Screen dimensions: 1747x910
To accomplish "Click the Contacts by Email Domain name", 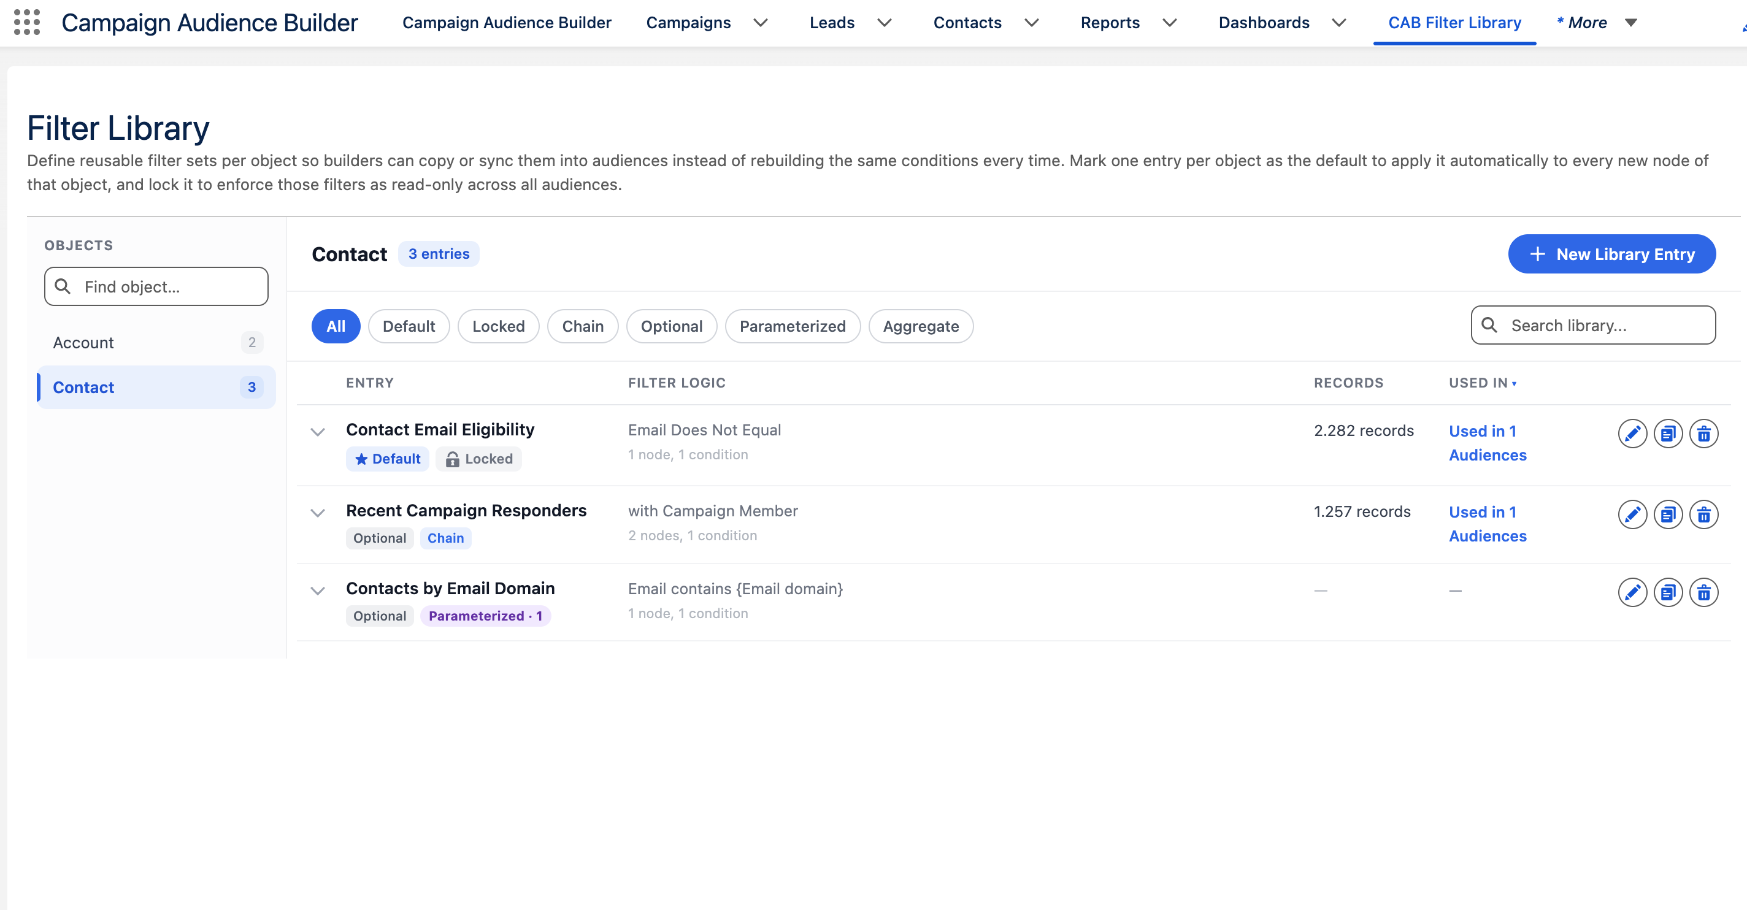I will pos(450,589).
